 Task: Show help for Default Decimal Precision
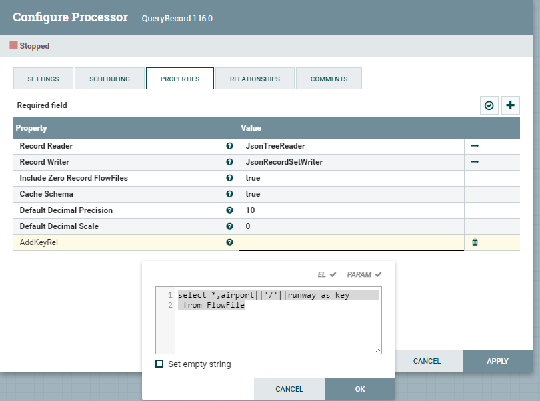click(x=229, y=210)
